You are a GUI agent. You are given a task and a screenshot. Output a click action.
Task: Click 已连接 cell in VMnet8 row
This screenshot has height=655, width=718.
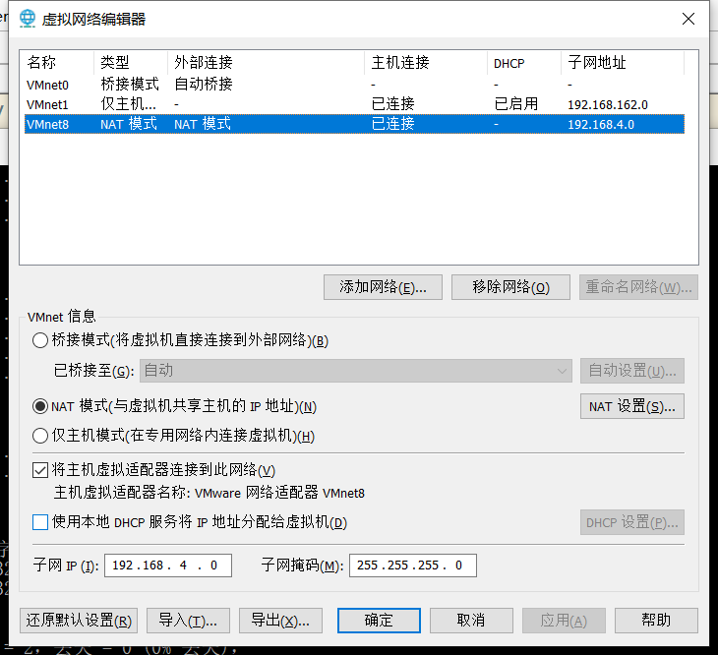(x=392, y=124)
